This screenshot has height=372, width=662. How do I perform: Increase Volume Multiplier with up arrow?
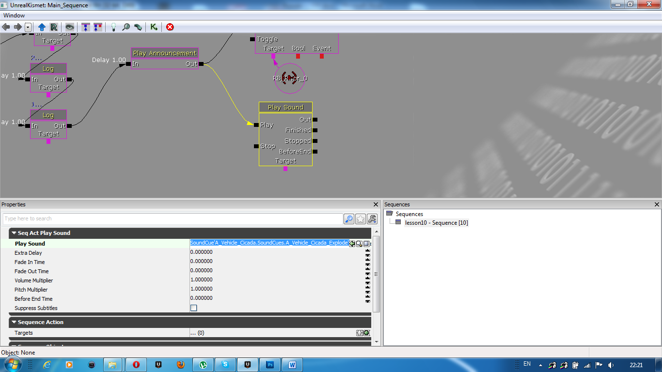[367, 279]
